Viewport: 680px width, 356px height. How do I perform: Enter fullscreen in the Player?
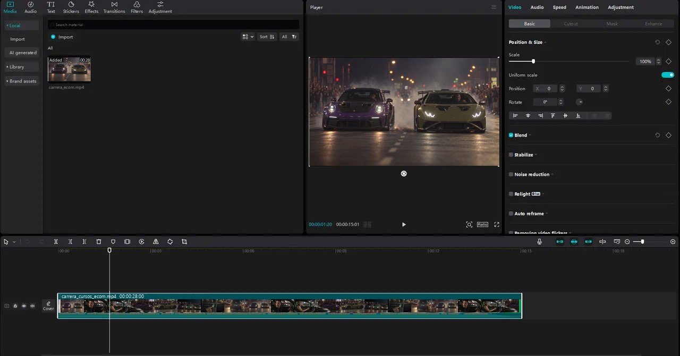497,225
